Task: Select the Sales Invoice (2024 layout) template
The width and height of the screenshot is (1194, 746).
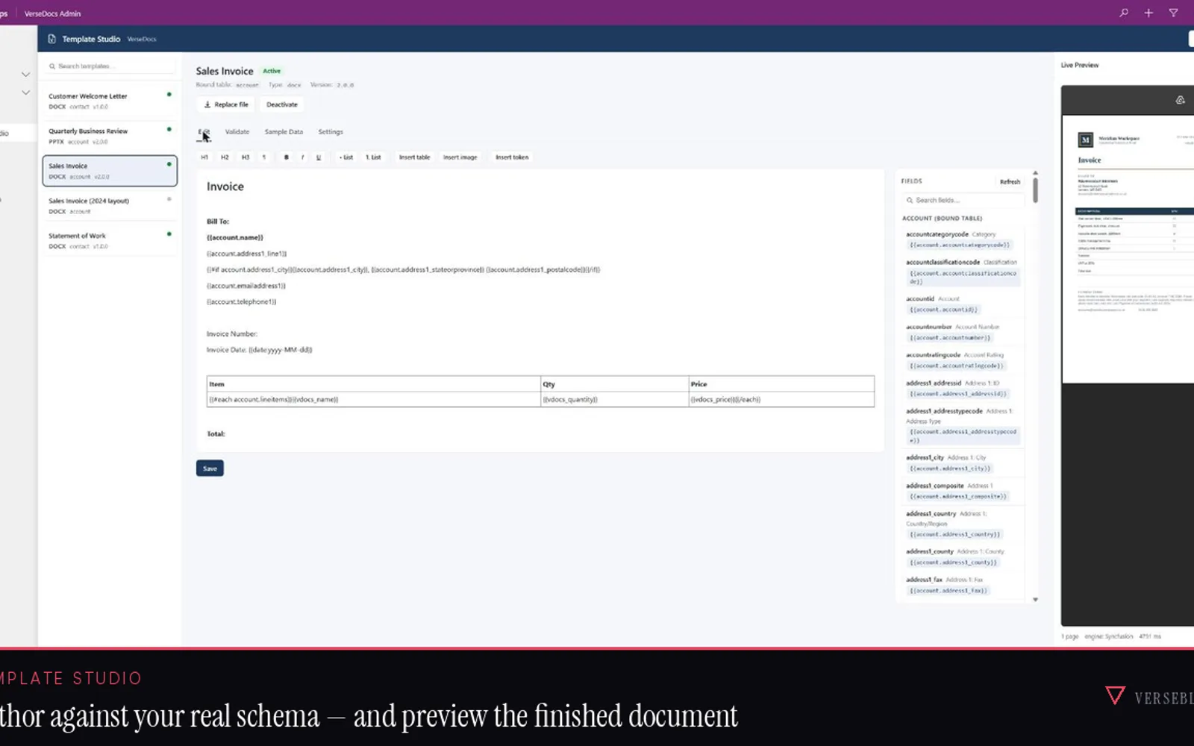Action: pyautogui.click(x=110, y=206)
